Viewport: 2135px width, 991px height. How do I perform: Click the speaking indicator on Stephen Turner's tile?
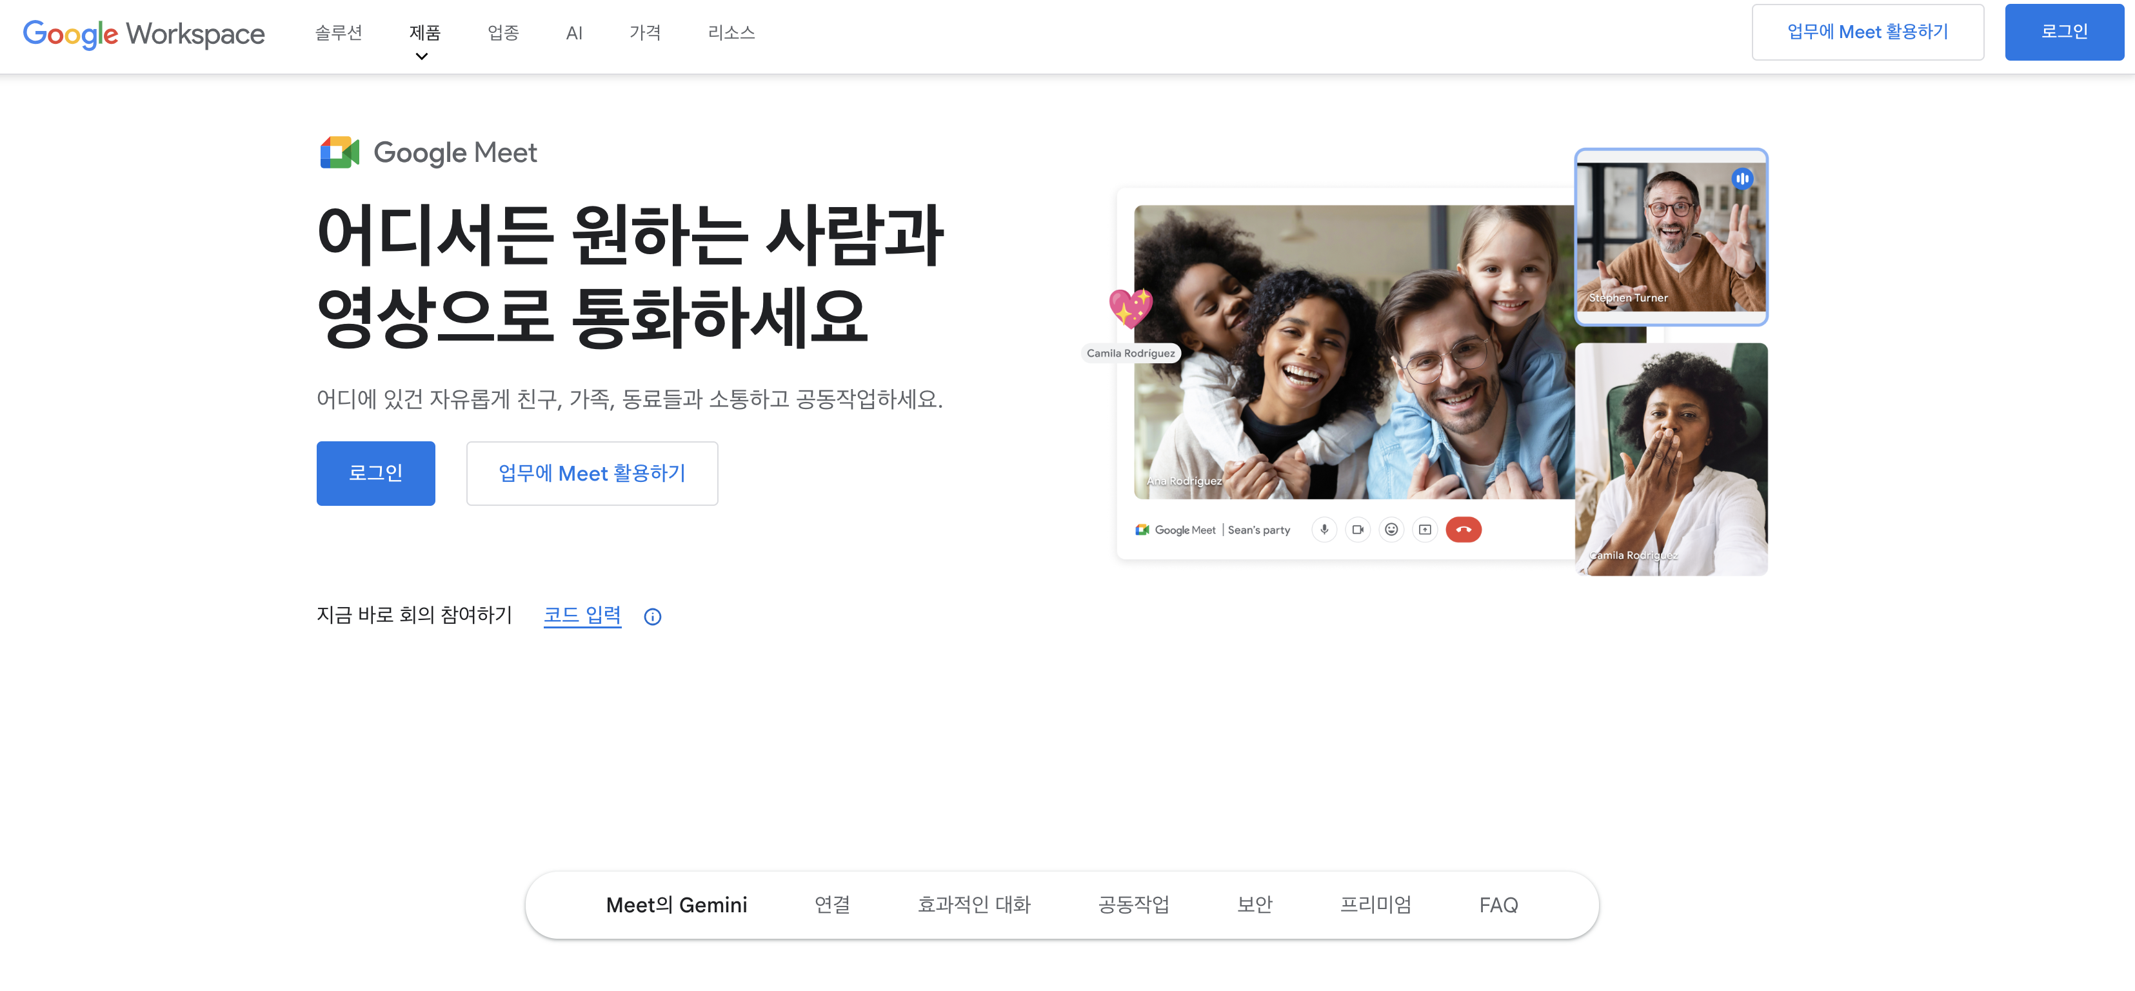pos(1742,178)
